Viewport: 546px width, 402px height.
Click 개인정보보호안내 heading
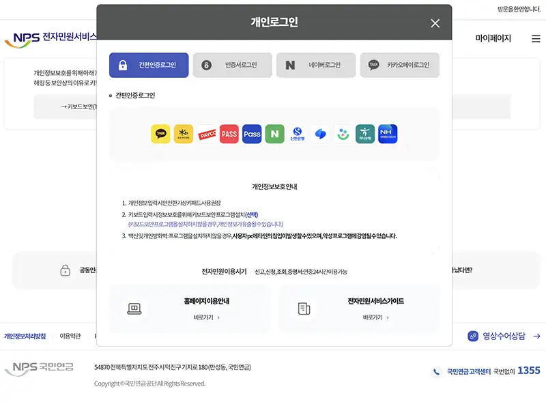pyautogui.click(x=274, y=187)
